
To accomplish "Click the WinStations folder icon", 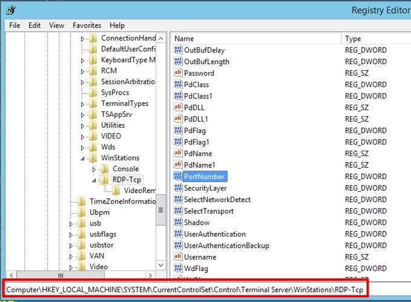I will point(92,158).
